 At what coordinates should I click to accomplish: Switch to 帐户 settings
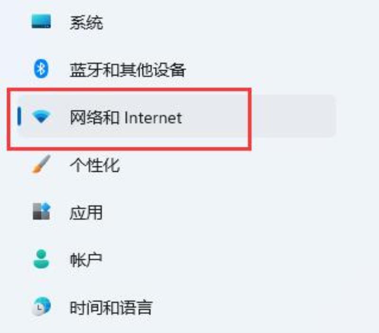click(x=86, y=260)
